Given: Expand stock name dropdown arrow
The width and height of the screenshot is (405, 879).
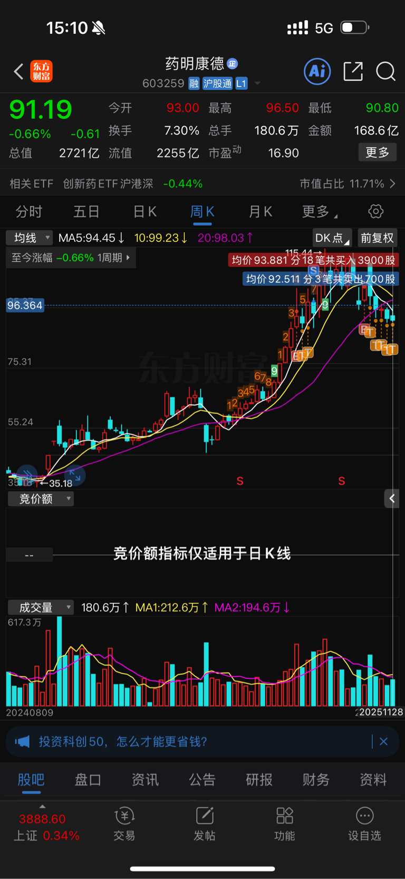Looking at the screenshot, I should pyautogui.click(x=257, y=83).
